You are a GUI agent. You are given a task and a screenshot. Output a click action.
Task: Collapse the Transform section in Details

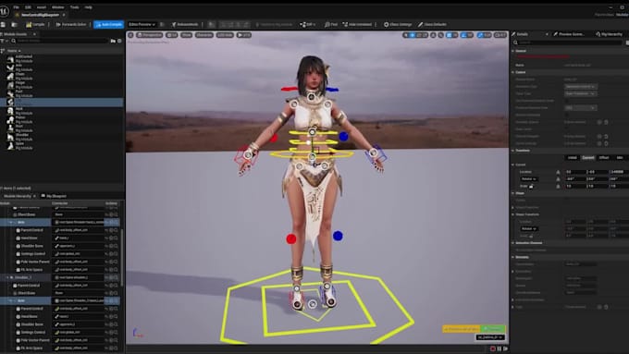tap(513, 151)
